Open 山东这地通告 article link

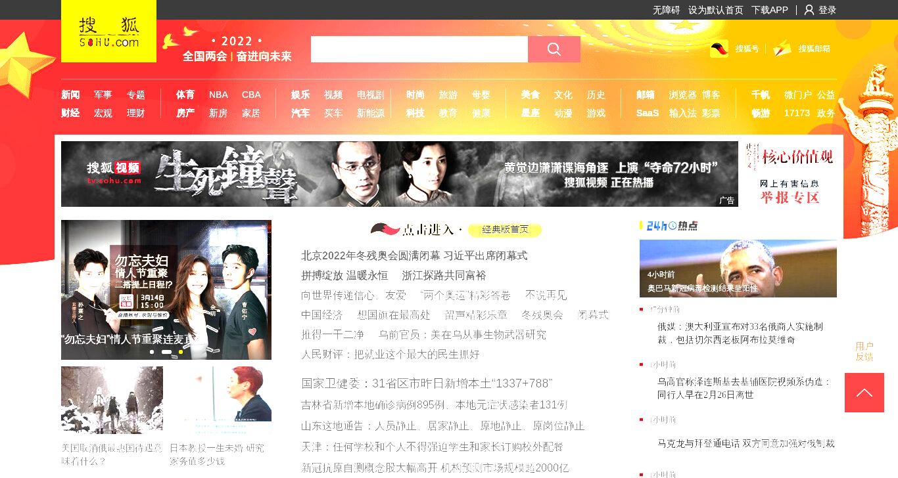tap(443, 425)
